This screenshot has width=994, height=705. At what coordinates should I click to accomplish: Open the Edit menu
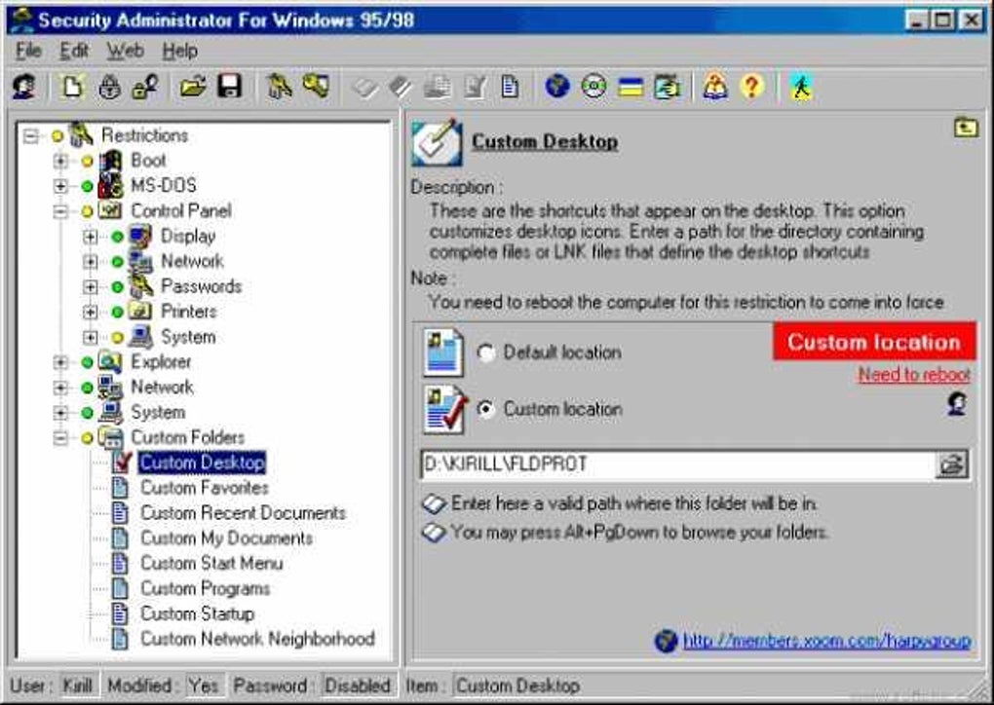click(73, 51)
